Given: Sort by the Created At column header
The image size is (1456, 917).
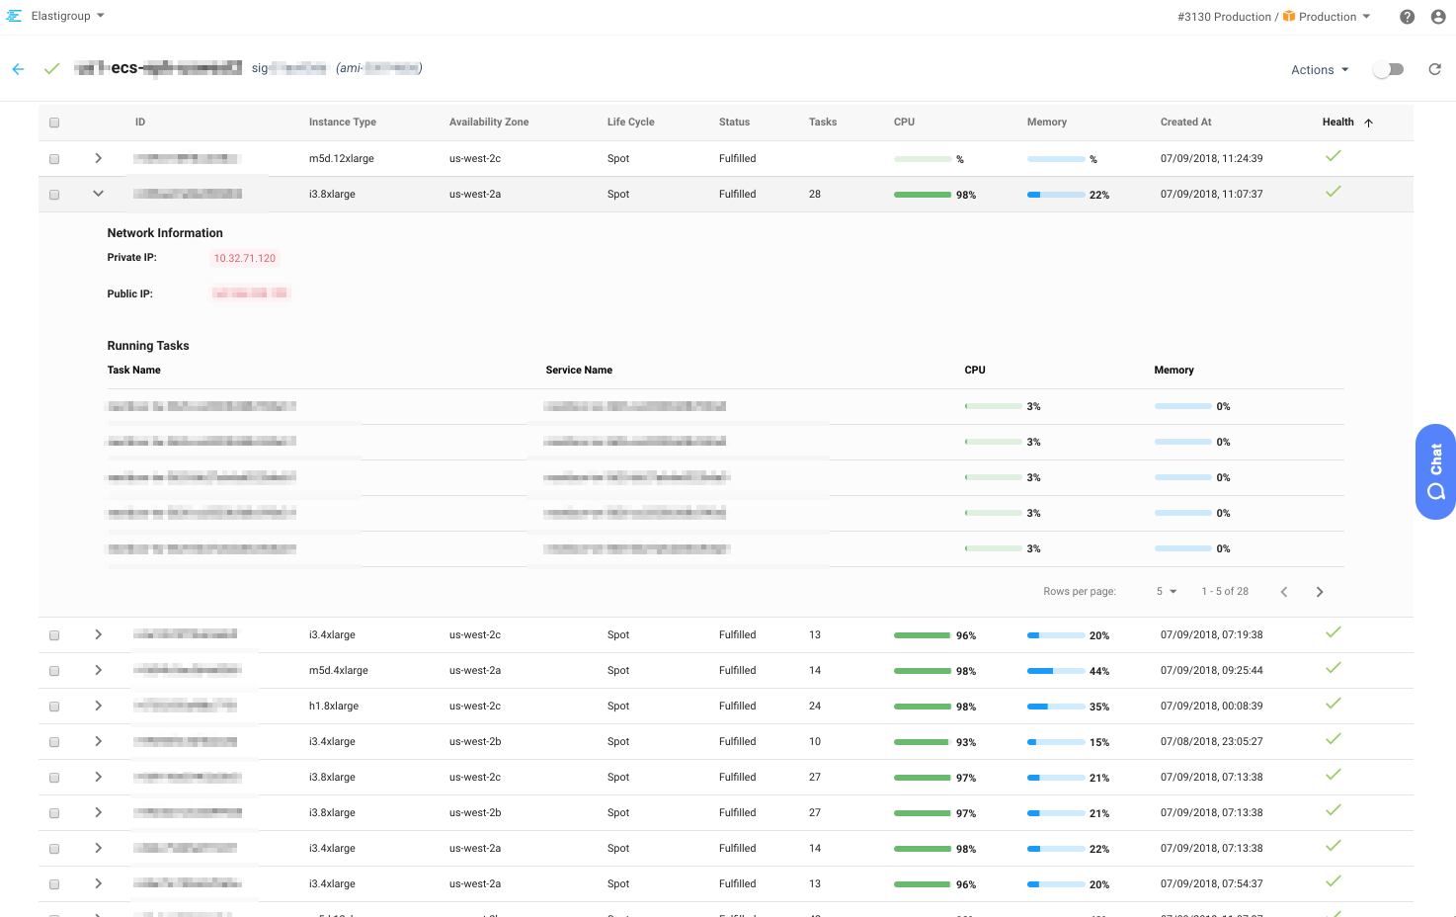Looking at the screenshot, I should point(1185,123).
